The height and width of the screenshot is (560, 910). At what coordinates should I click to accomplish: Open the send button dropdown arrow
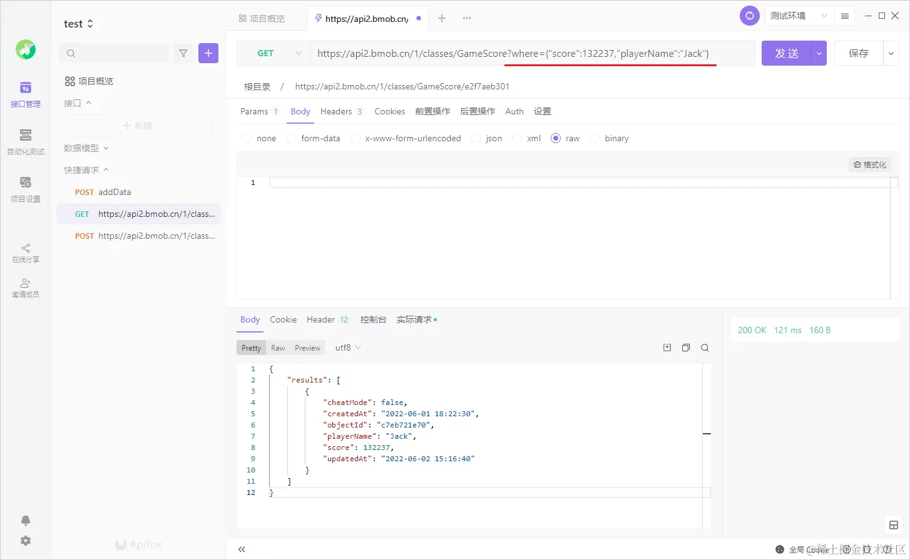[819, 53]
